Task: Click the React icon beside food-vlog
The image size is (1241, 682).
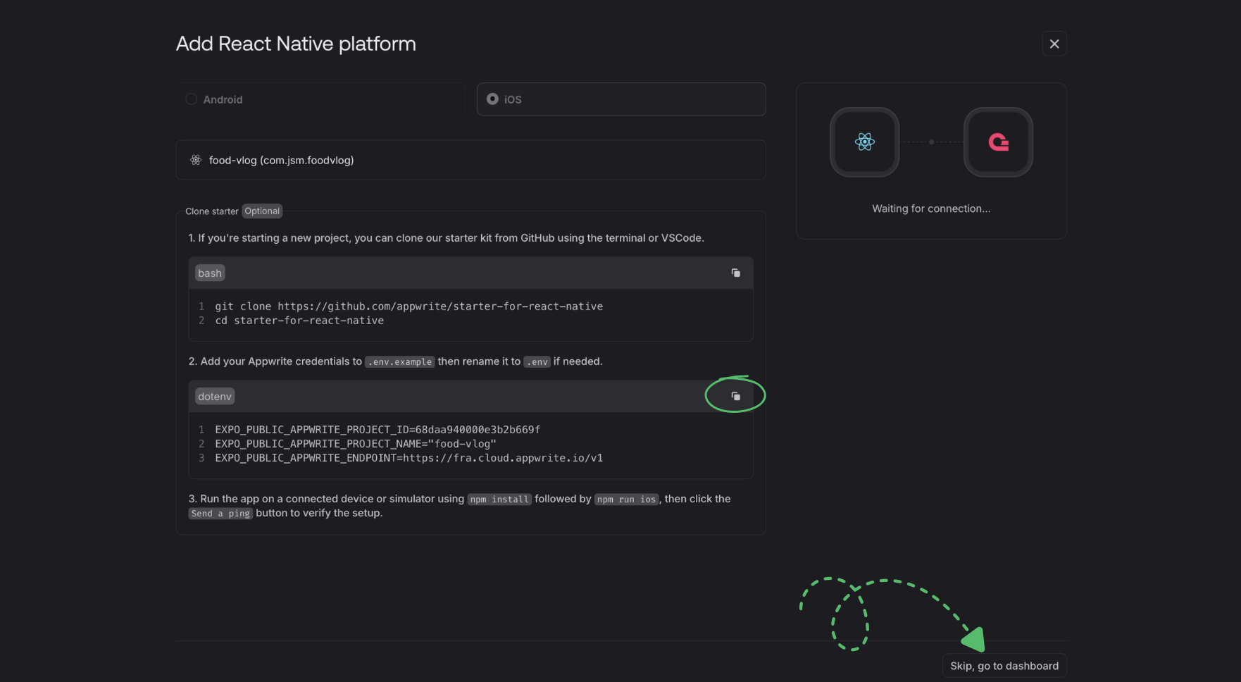Action: click(196, 161)
